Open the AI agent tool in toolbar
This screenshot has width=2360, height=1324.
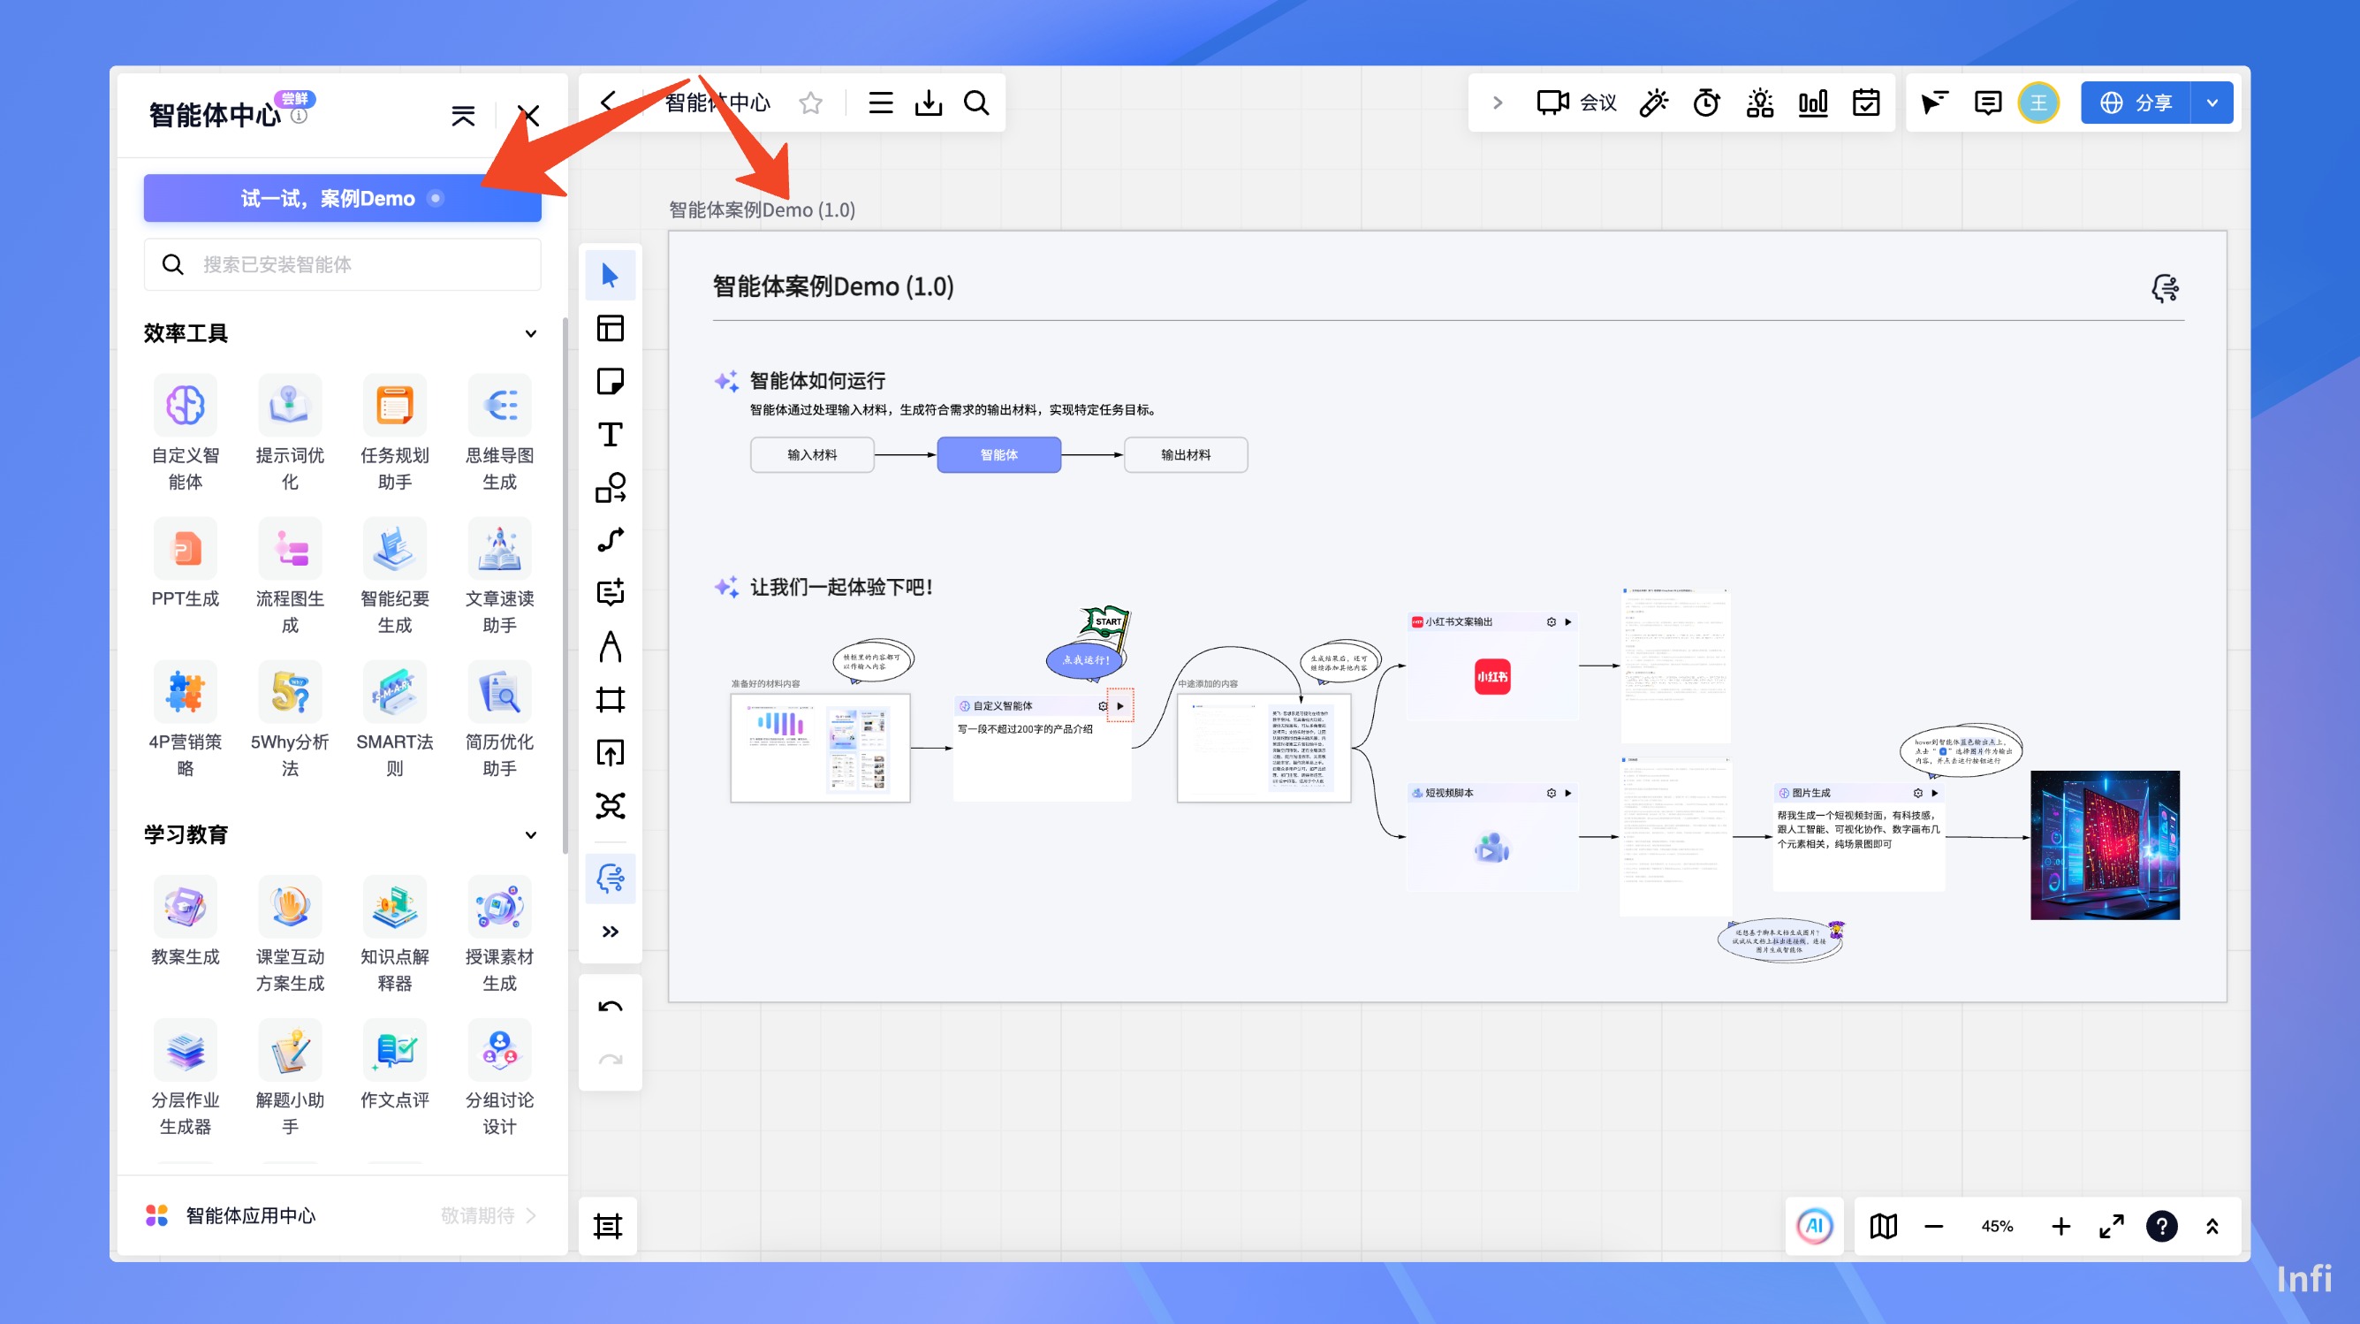[x=611, y=878]
